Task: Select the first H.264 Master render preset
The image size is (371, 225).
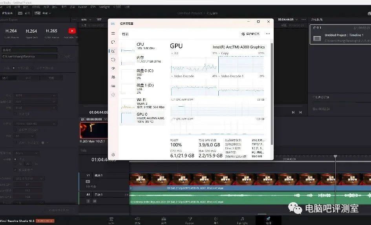Action: point(11,33)
